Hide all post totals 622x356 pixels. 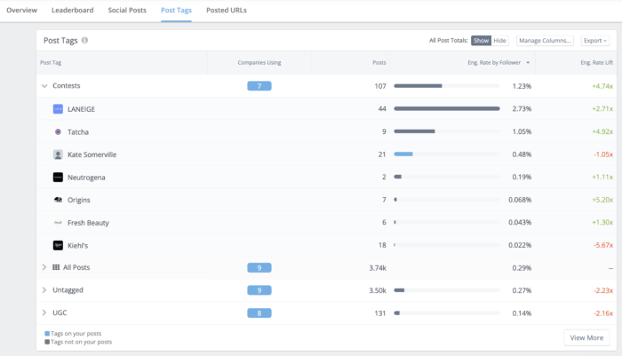point(499,41)
